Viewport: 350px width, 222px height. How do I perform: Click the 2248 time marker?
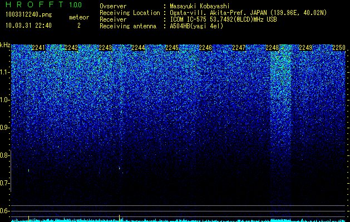(x=272, y=48)
